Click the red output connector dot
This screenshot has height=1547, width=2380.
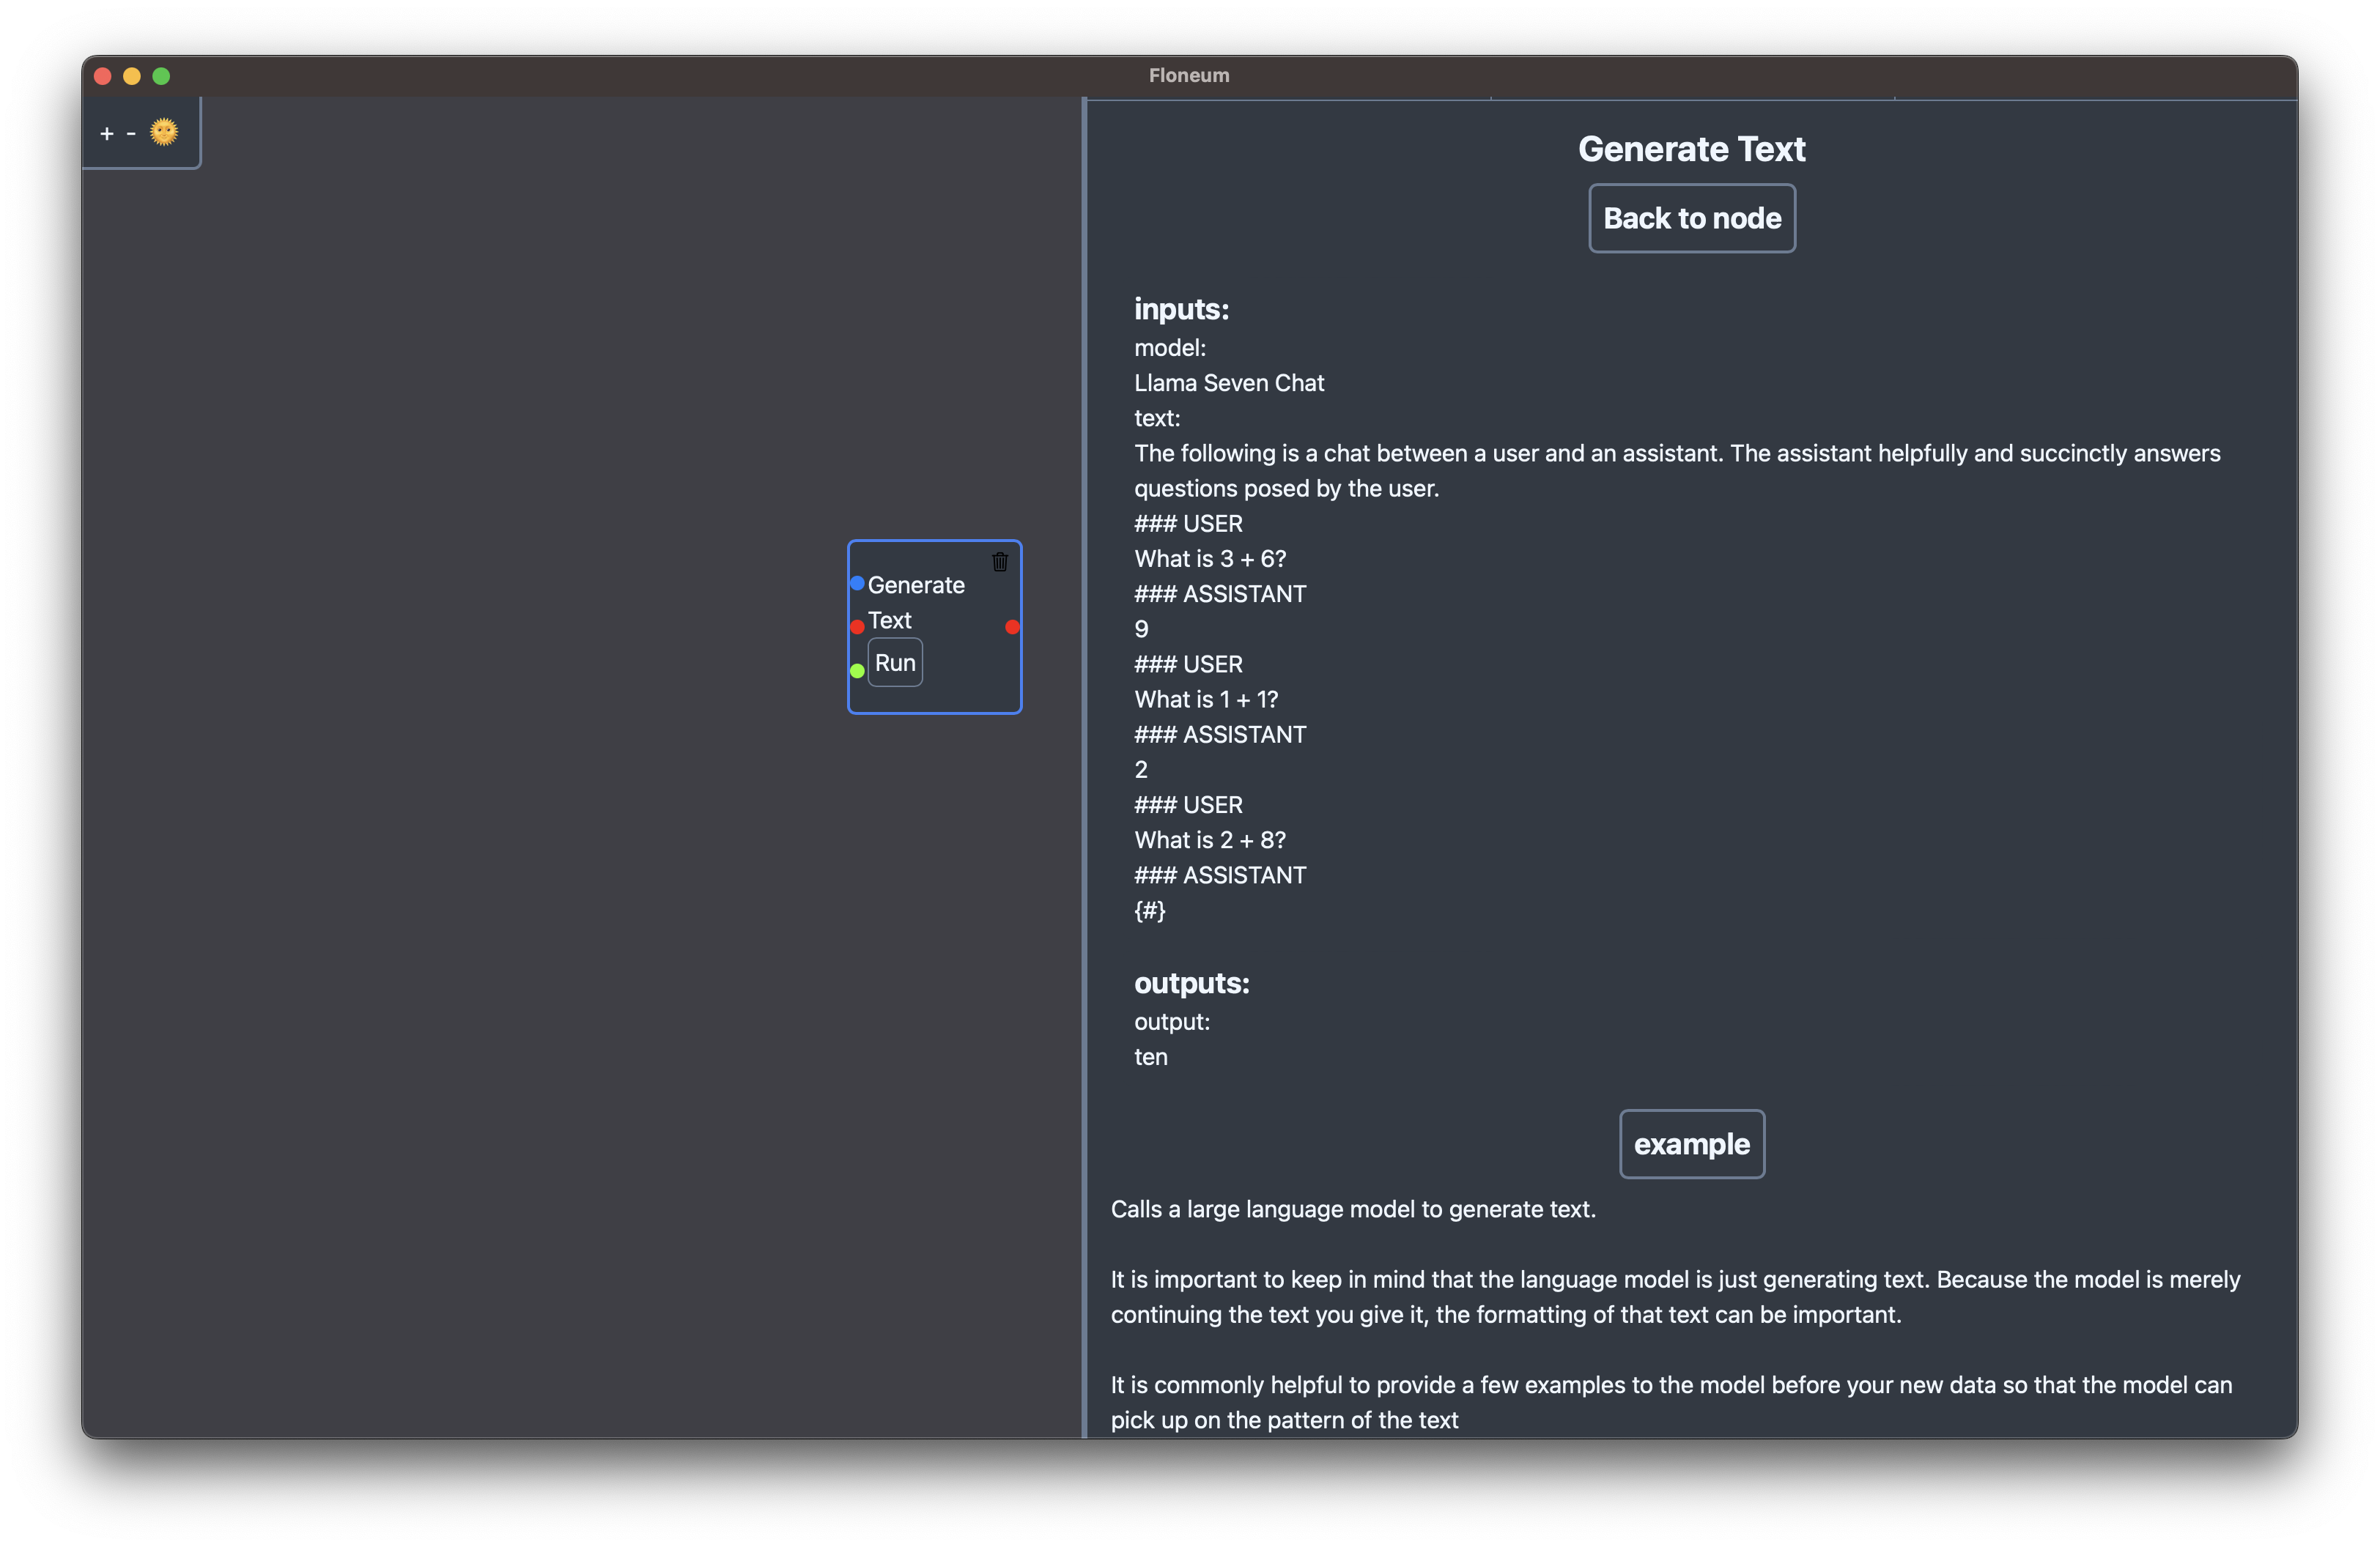tap(1015, 621)
